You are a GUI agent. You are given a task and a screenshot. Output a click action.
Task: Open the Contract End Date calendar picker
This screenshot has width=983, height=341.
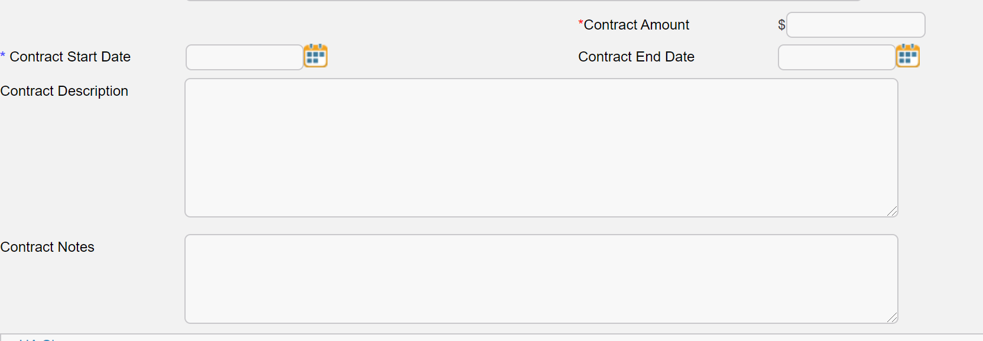tap(908, 56)
